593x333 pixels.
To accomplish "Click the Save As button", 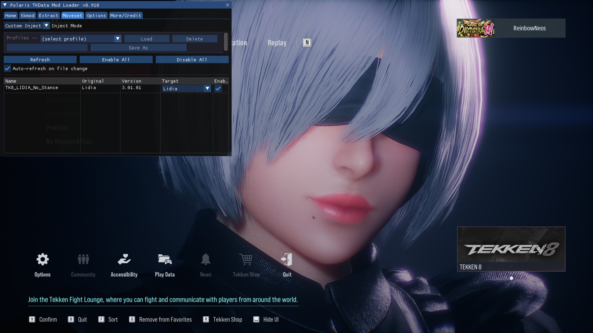I will [138, 48].
